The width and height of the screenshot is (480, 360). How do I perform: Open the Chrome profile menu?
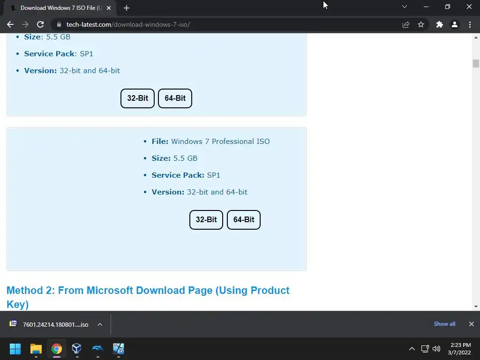455,24
